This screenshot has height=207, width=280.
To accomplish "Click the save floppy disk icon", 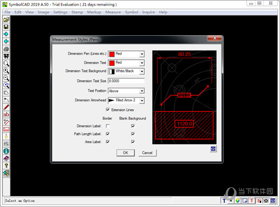I will click(6, 27).
